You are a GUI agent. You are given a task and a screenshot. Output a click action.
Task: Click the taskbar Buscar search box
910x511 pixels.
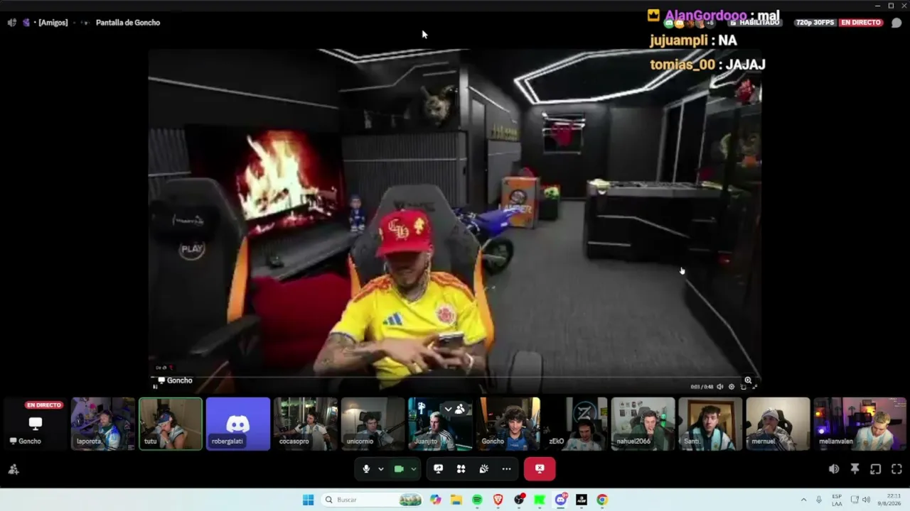(373, 500)
